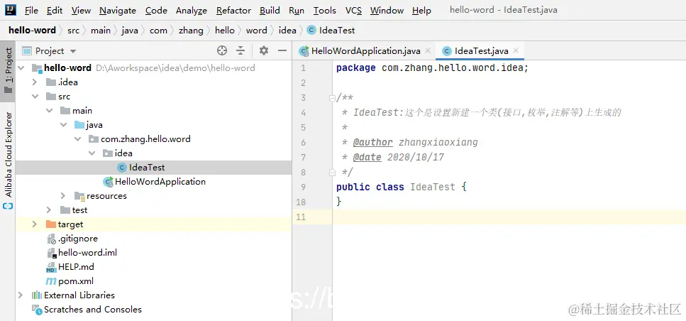
Task: Collapse the main folder
Action: click(50, 111)
